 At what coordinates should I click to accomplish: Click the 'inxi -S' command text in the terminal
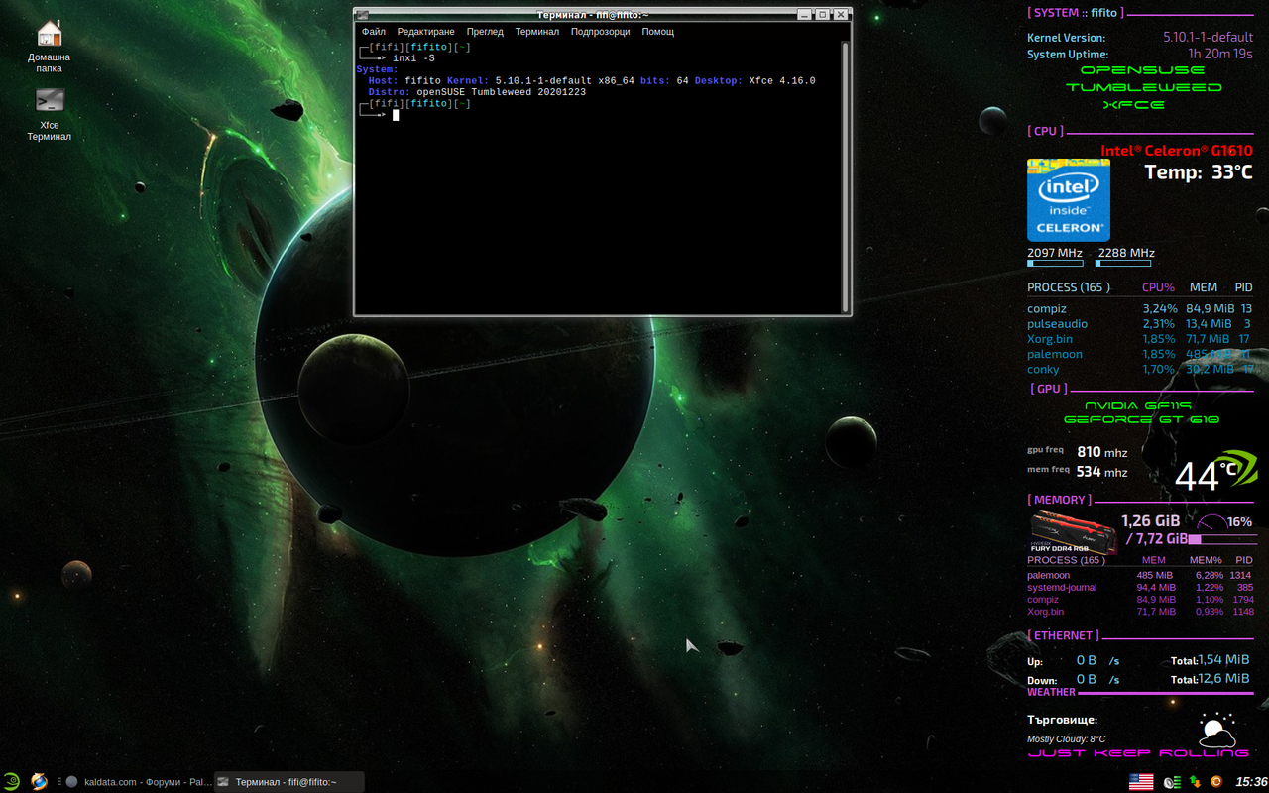point(413,58)
